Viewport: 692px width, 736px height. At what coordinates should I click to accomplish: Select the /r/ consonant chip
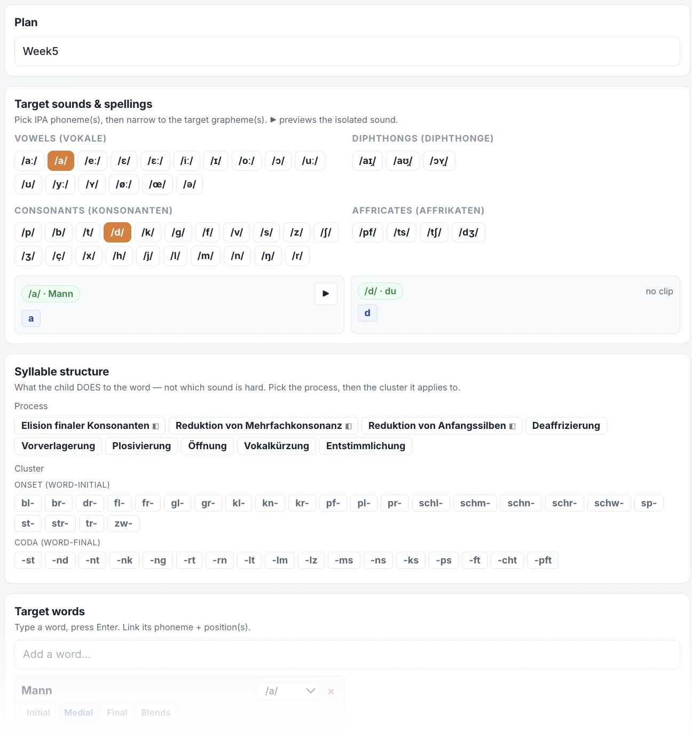click(297, 256)
